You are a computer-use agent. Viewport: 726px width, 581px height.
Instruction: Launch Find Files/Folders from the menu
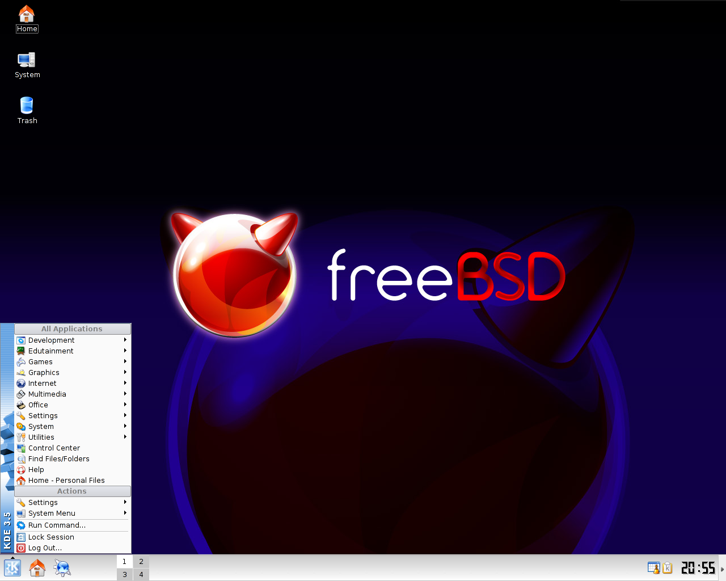coord(73,459)
